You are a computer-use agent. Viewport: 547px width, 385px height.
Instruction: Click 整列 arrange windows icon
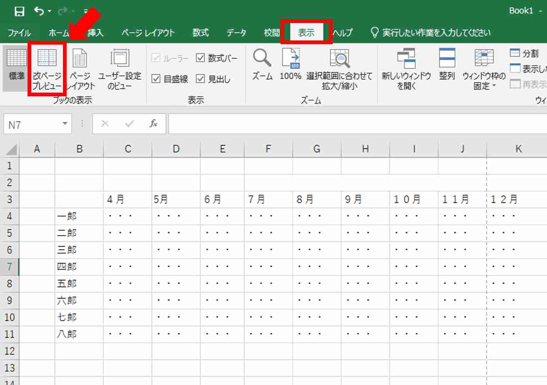click(x=447, y=65)
